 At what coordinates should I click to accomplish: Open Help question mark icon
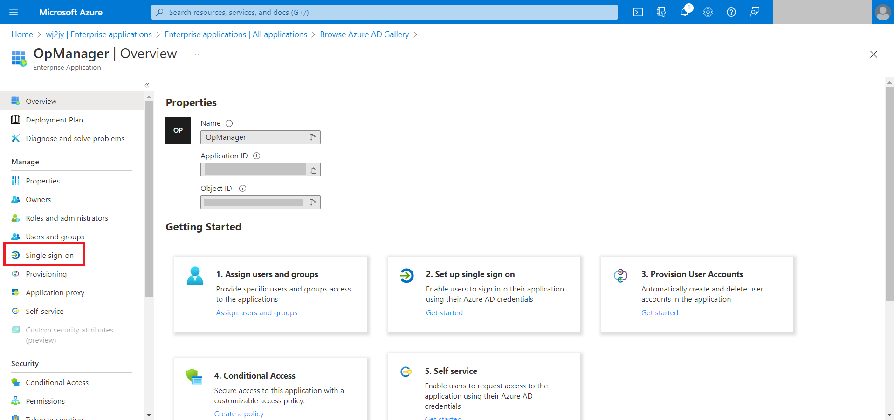(731, 12)
